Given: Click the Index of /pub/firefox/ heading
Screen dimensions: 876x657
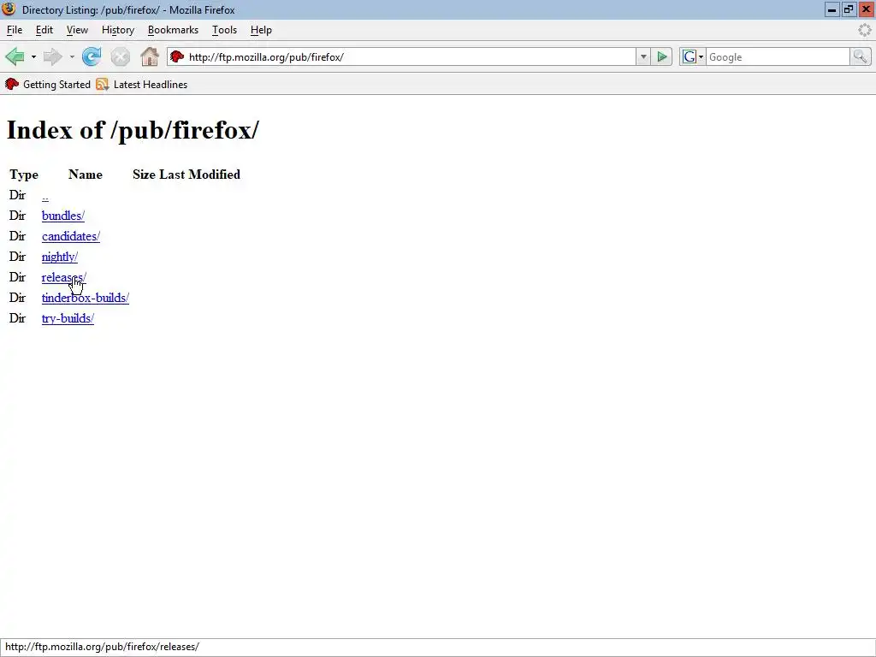Looking at the screenshot, I should (x=133, y=130).
